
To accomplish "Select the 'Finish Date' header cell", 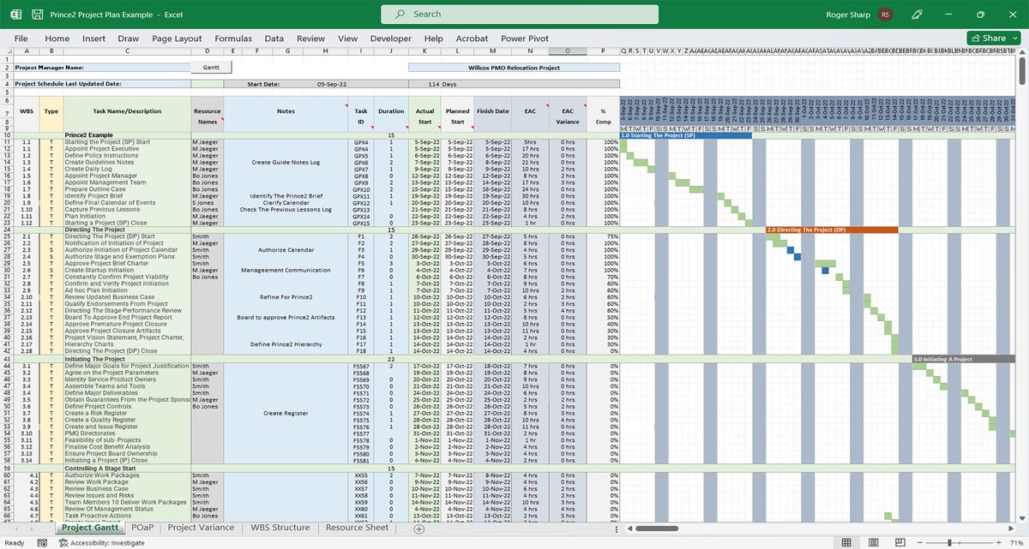I will 492,111.
